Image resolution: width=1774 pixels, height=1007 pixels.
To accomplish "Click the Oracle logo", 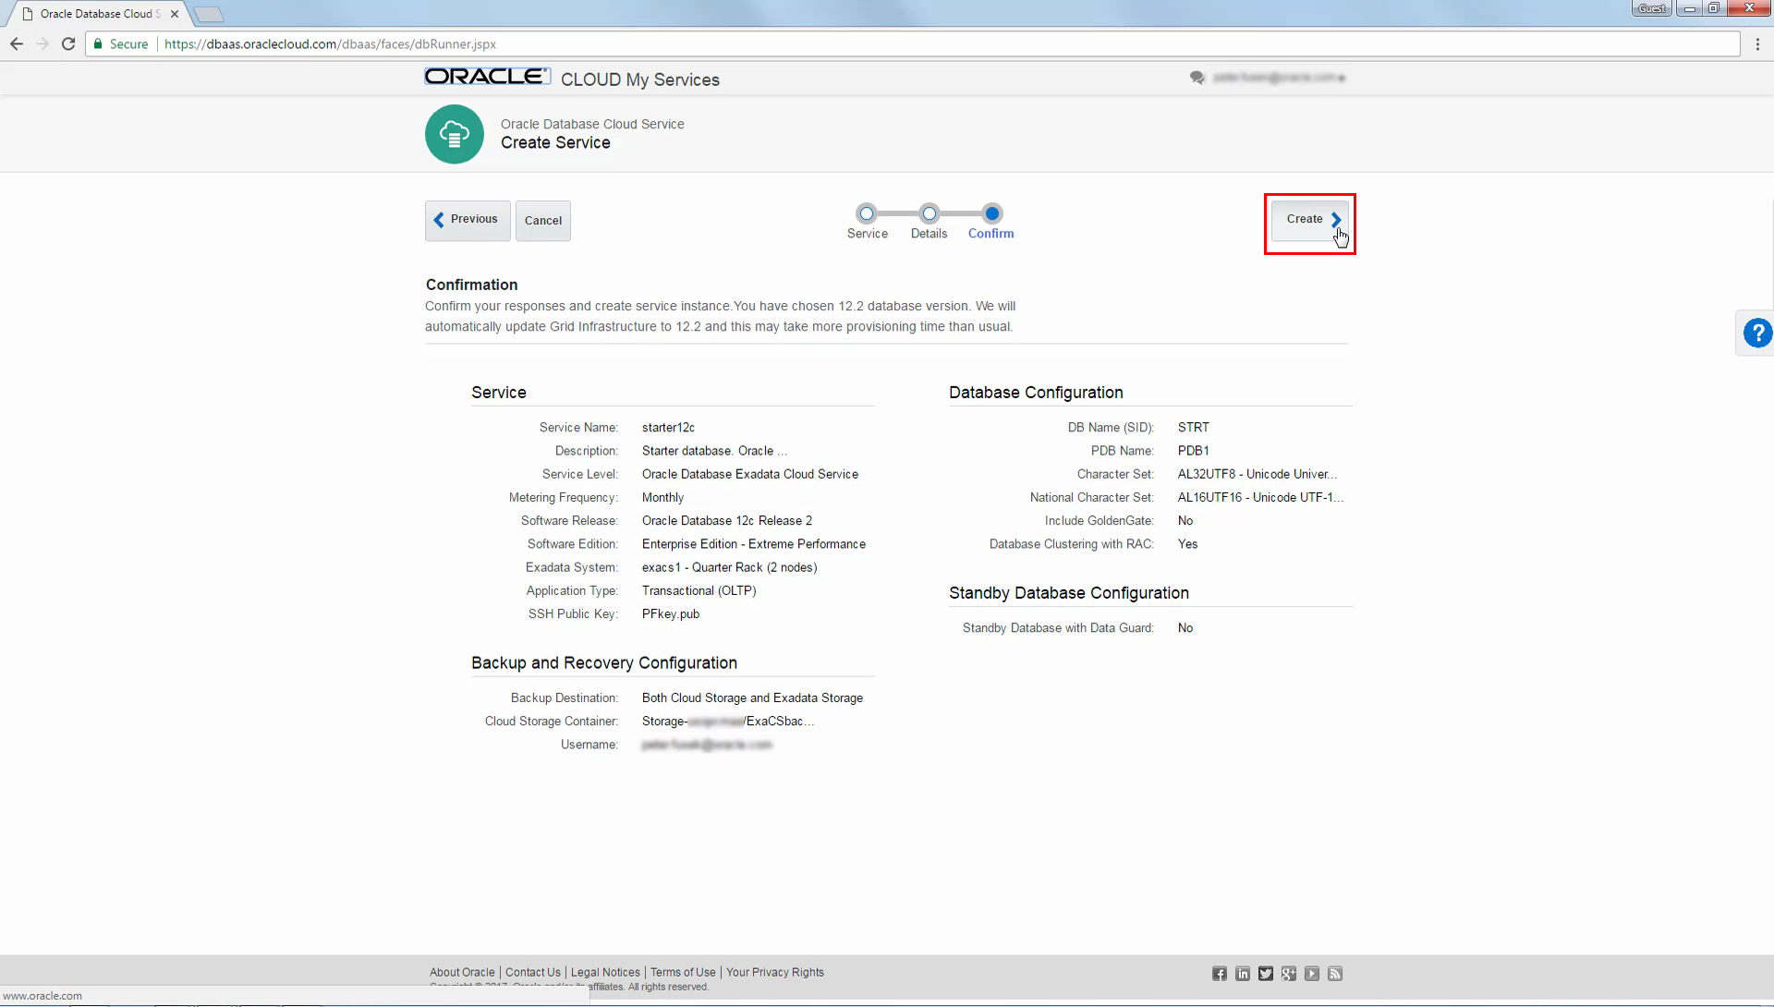I will [x=487, y=77].
